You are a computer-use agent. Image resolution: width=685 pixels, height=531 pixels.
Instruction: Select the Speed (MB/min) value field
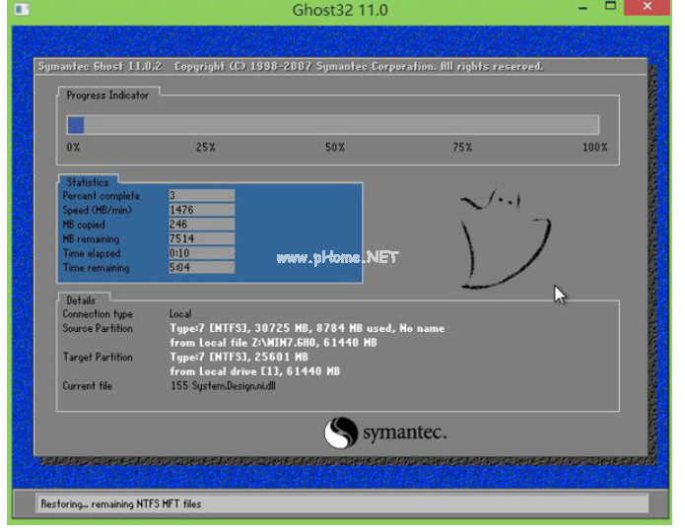(x=201, y=210)
